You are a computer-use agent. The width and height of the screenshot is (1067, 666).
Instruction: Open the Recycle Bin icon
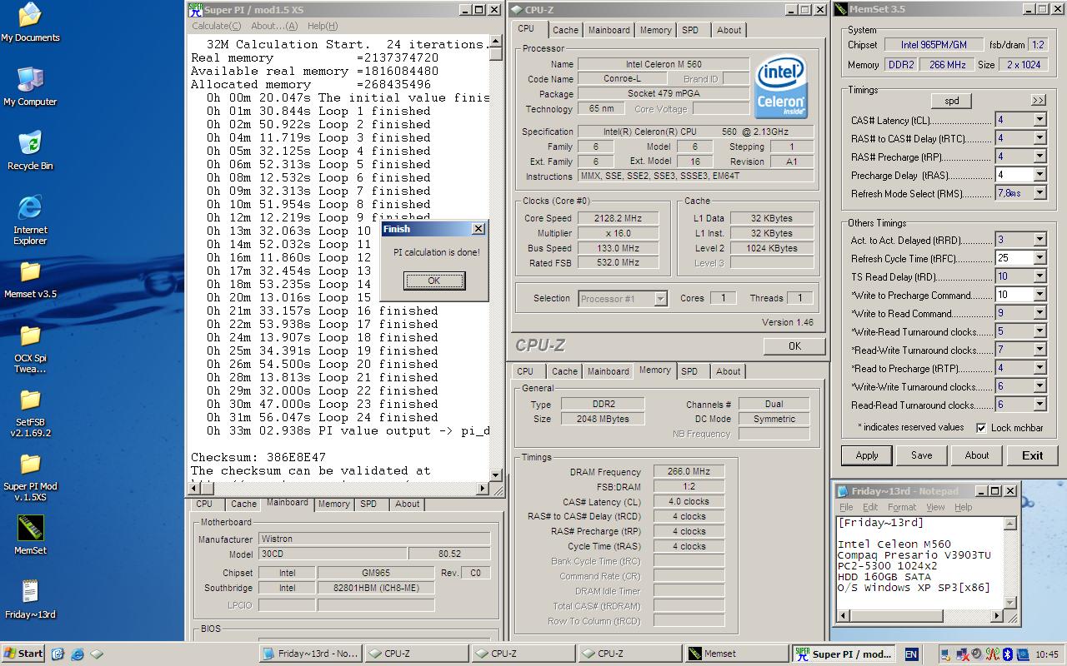tap(30, 151)
